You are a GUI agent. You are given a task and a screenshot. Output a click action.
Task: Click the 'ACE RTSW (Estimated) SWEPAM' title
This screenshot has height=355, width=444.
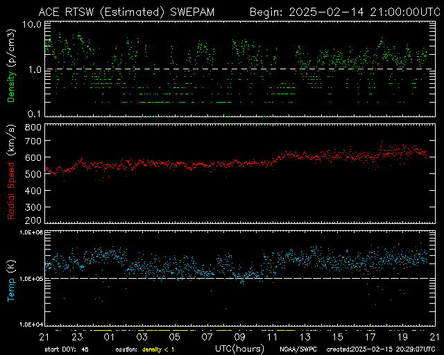(126, 12)
